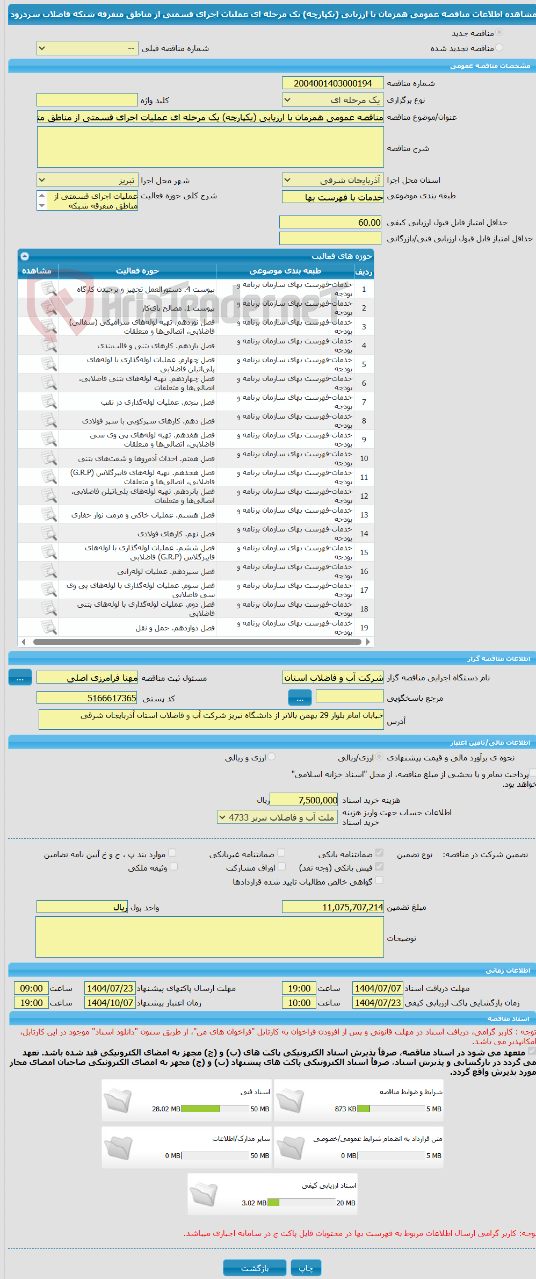Image resolution: width=536 pixels, height=1279 pixels.
Task: Click the مبلغ تضمین field
Action: pyautogui.click(x=333, y=907)
